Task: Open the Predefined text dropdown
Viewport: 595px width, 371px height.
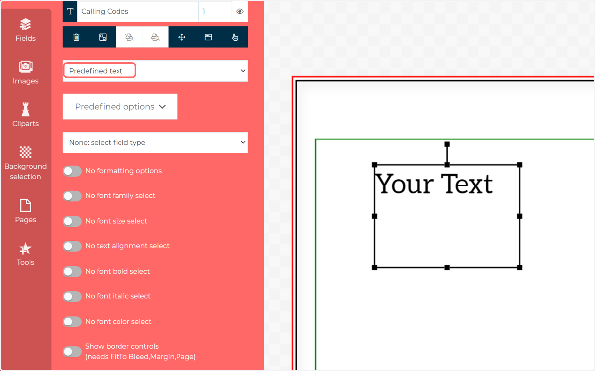Action: [155, 71]
